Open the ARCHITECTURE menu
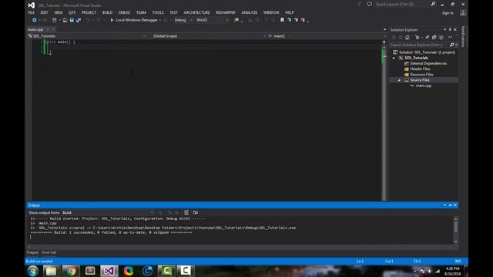493x277 pixels. pos(196,12)
